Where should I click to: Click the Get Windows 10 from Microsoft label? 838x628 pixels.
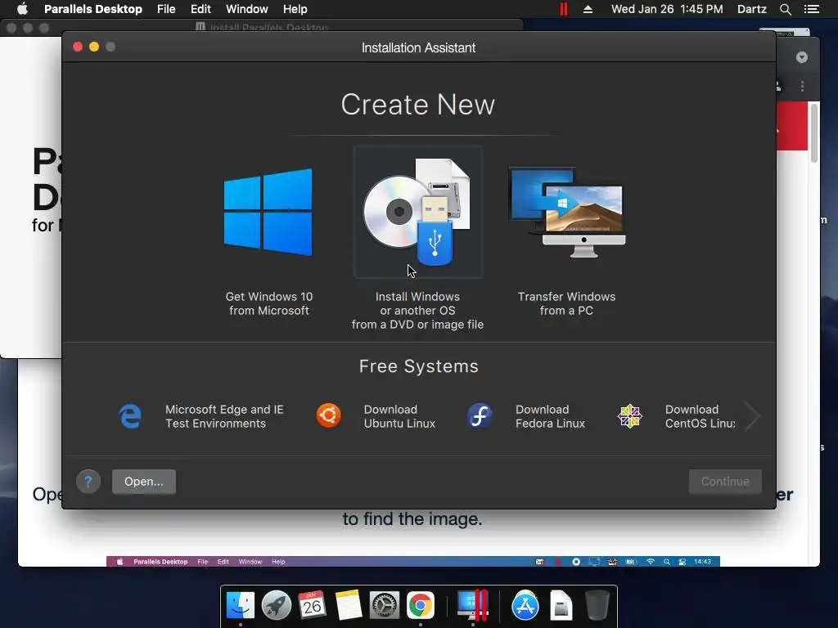pyautogui.click(x=268, y=303)
